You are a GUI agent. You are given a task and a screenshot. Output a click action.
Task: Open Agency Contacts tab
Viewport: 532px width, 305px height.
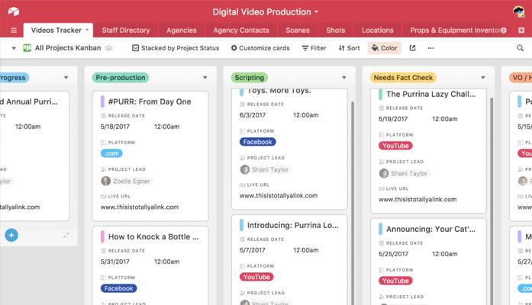coord(241,30)
